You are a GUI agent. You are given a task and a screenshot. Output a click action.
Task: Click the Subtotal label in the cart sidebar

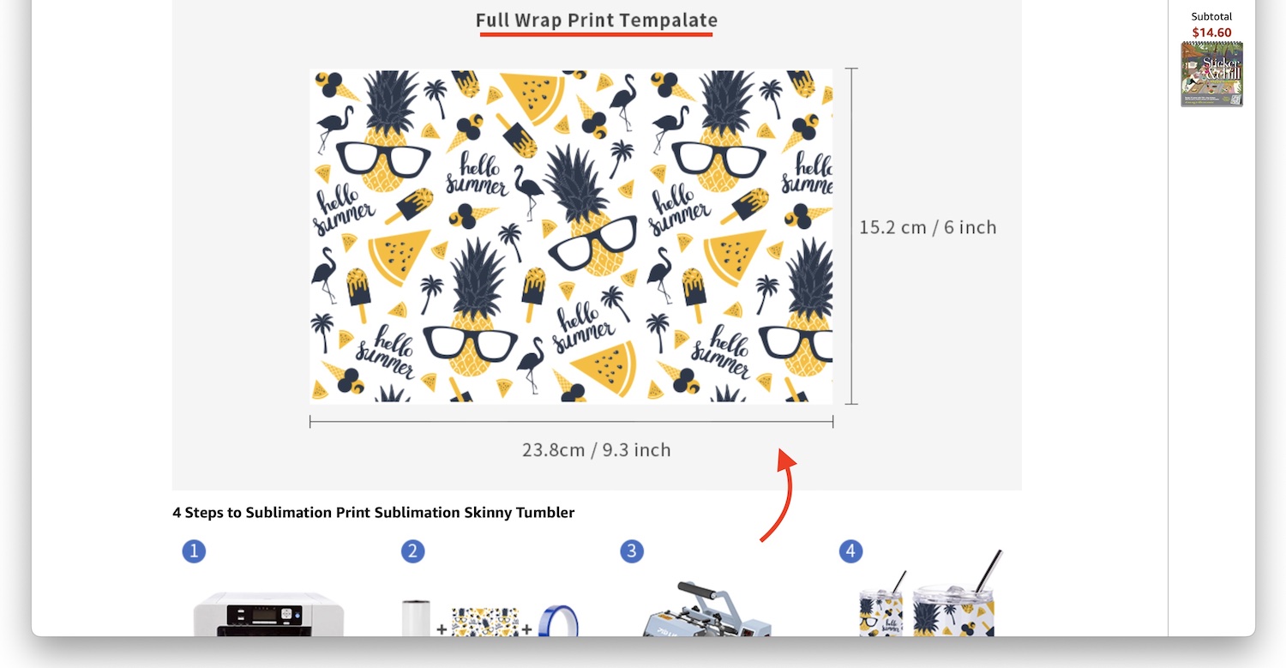point(1211,16)
